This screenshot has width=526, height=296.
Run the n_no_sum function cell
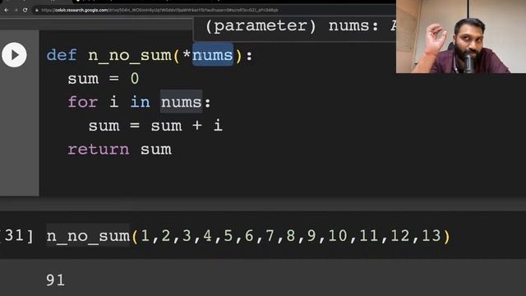(x=14, y=55)
